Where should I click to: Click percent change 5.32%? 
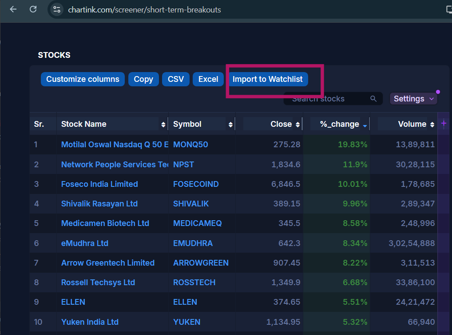pos(355,322)
